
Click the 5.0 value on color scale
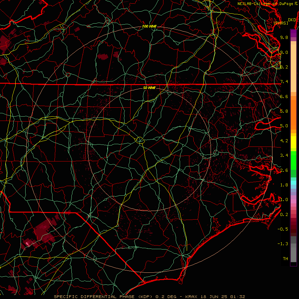click(x=284, y=126)
